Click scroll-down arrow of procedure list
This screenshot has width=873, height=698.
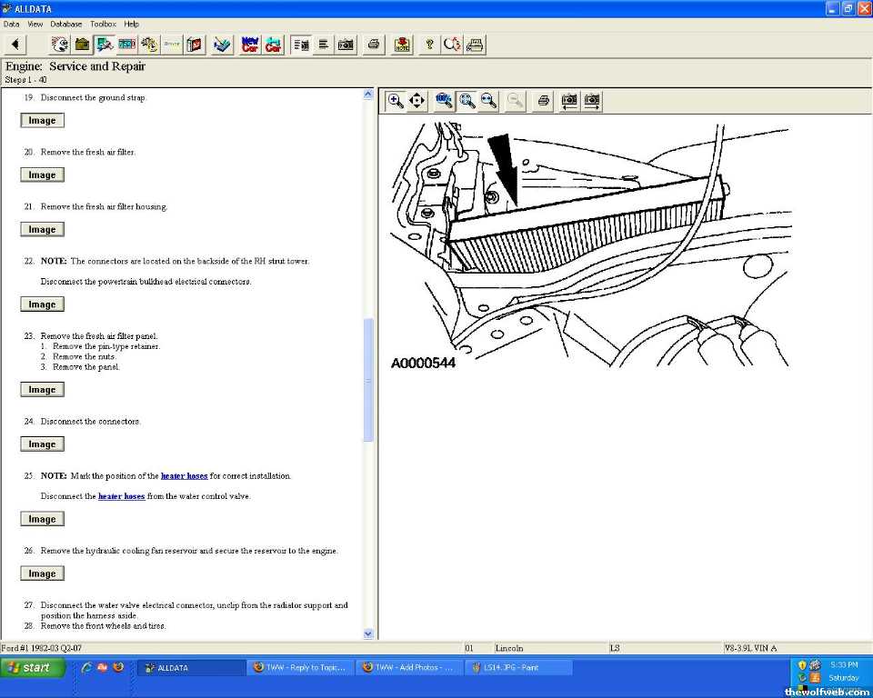368,633
